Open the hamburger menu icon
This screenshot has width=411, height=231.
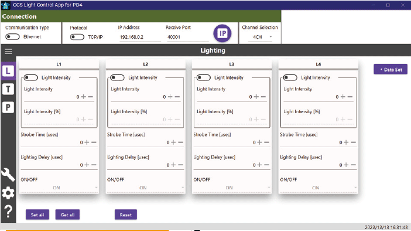[8, 51]
